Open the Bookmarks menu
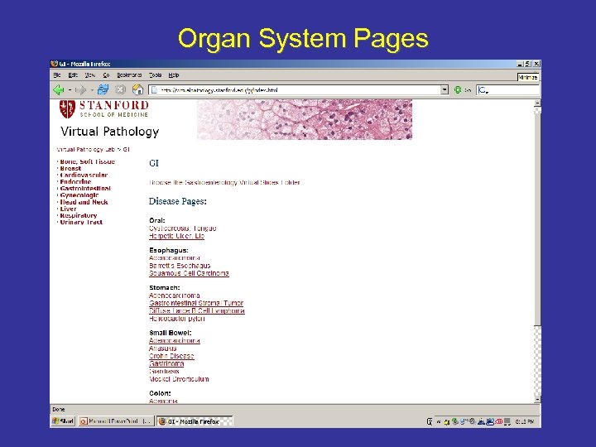Image resolution: width=596 pixels, height=447 pixels. (129, 75)
